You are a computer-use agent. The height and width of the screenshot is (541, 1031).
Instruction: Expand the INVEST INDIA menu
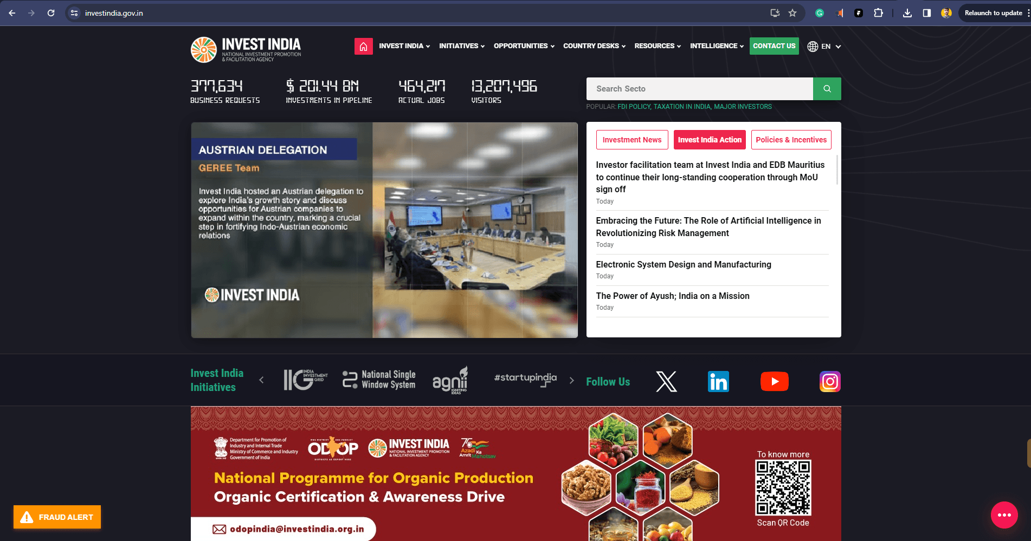tap(404, 46)
